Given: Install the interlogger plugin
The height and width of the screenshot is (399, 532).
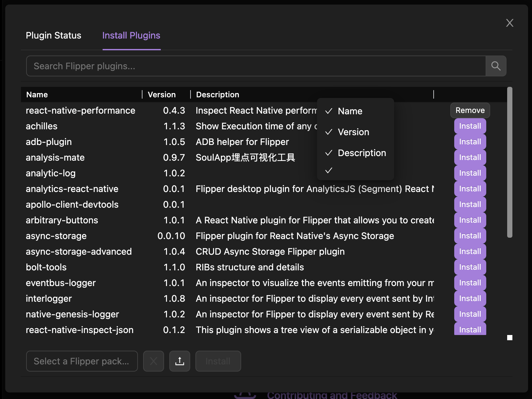Looking at the screenshot, I should (x=470, y=298).
